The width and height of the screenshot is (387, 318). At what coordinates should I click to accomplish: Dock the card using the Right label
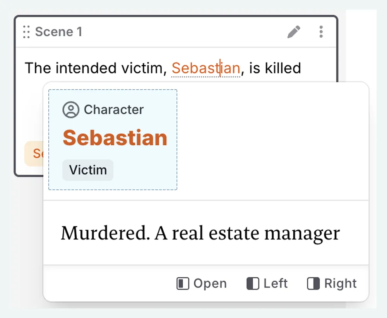(x=340, y=284)
